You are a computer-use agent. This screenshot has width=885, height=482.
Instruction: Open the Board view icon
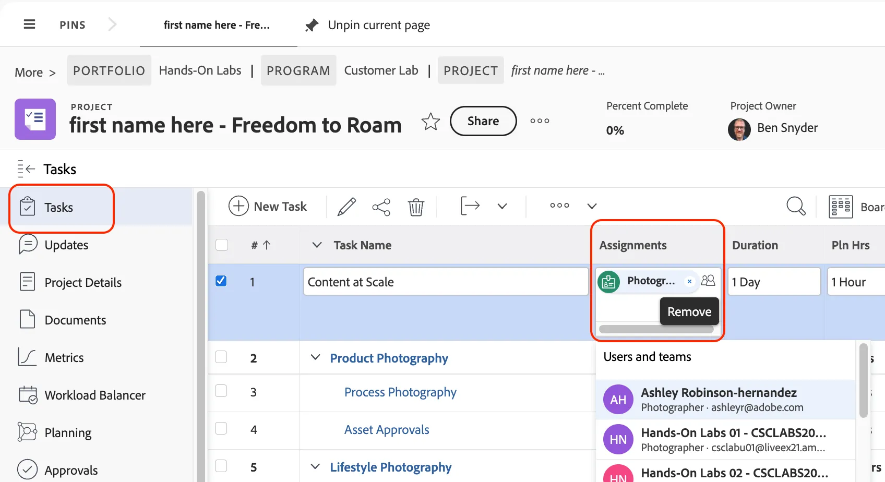click(x=841, y=207)
